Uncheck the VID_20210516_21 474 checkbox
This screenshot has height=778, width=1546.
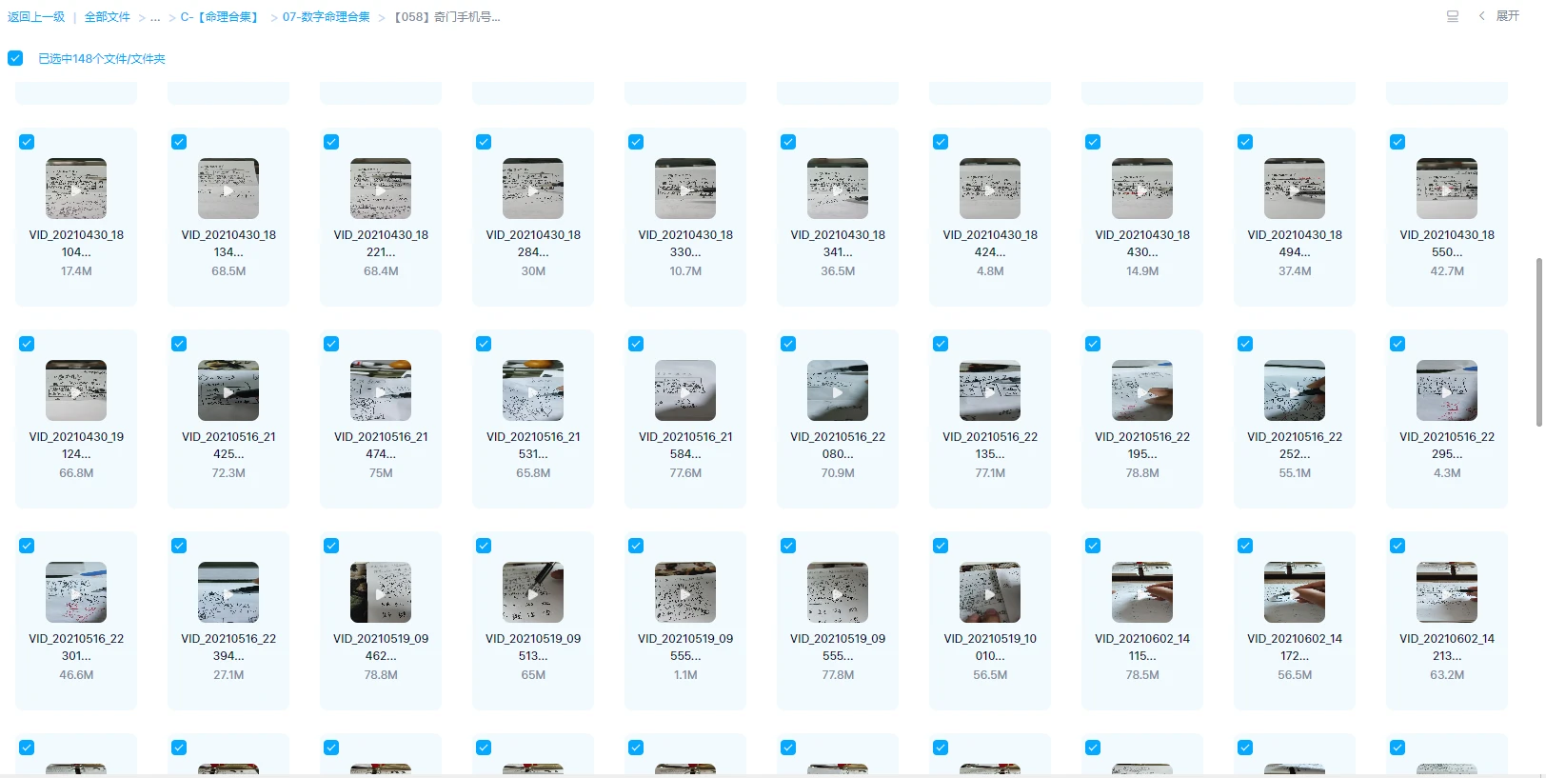[331, 344]
